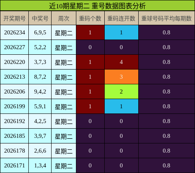This screenshot has height=173, width=195.
Task: Select draw number 2026227
Action: [x=14, y=47]
